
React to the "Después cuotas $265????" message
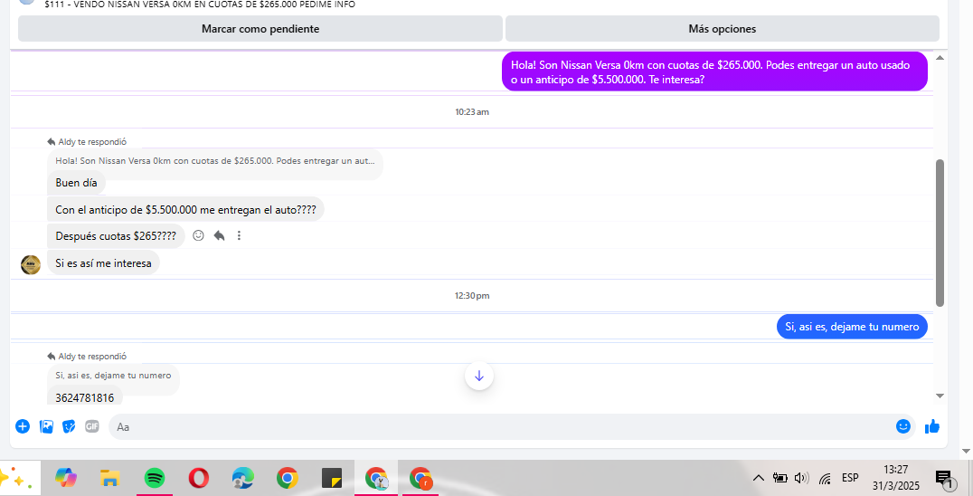199,235
